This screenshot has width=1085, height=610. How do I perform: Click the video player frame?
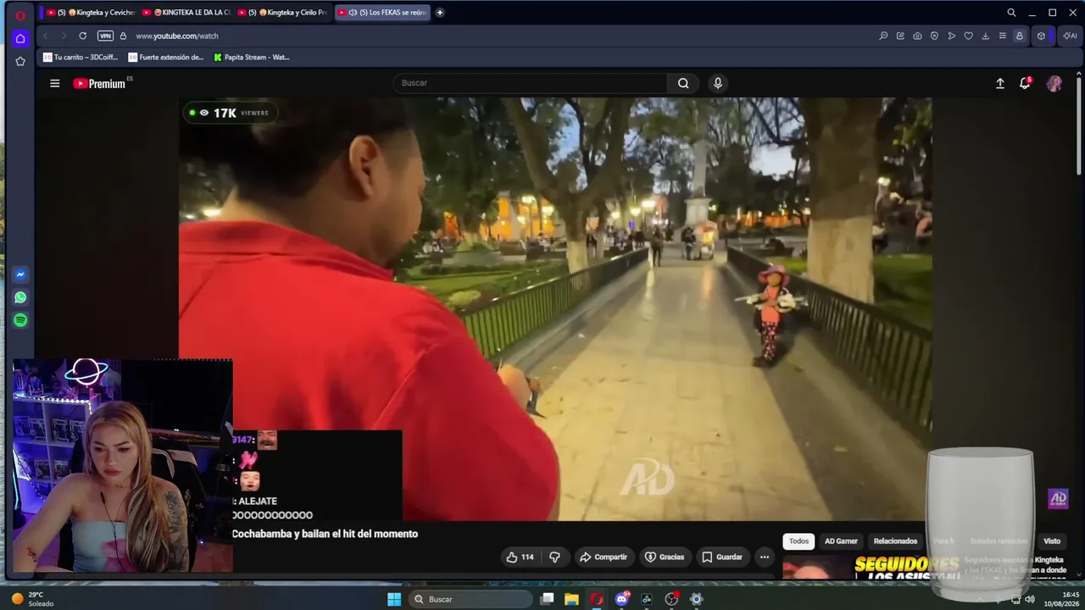click(x=555, y=309)
